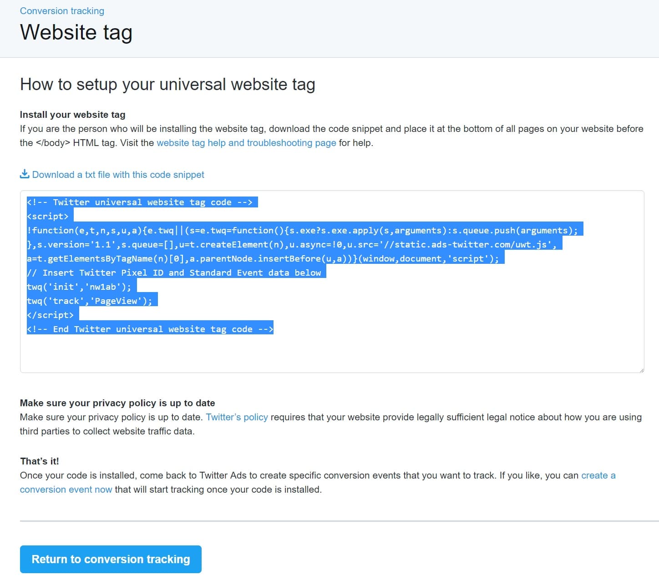Click the twq('track','PageView') line in the snippet

90,301
